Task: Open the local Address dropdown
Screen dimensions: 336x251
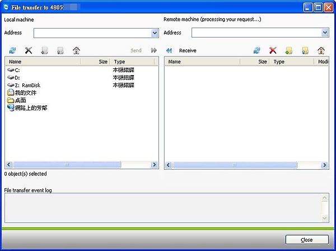Action: point(155,33)
